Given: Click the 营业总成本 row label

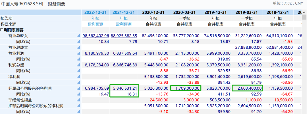Looking at the screenshot, I should click(18, 48).
